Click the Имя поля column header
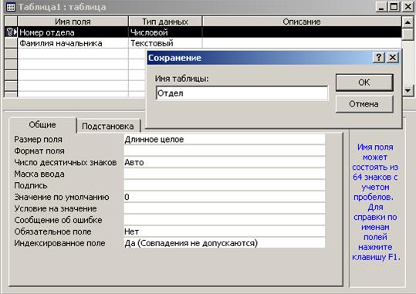The height and width of the screenshot is (294, 416). [x=73, y=22]
